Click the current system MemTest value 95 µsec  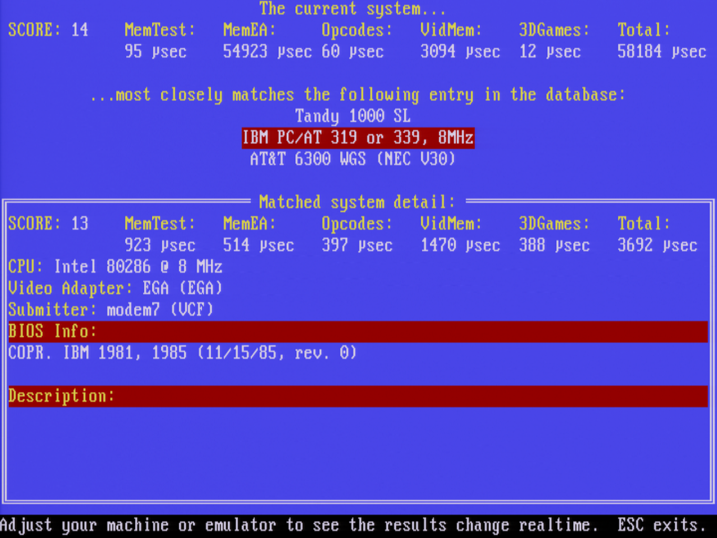point(155,51)
